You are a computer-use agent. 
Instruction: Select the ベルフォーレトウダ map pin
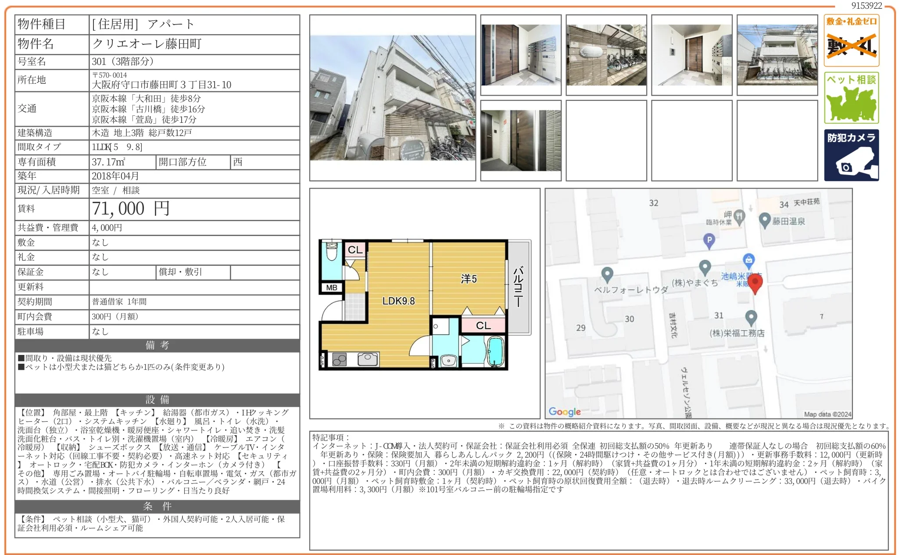(608, 274)
